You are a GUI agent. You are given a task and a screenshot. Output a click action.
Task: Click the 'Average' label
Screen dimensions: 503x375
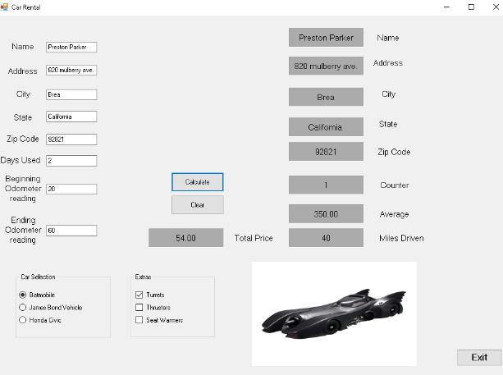coord(394,214)
